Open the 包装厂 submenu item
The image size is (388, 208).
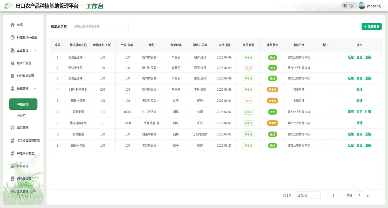(x=21, y=116)
